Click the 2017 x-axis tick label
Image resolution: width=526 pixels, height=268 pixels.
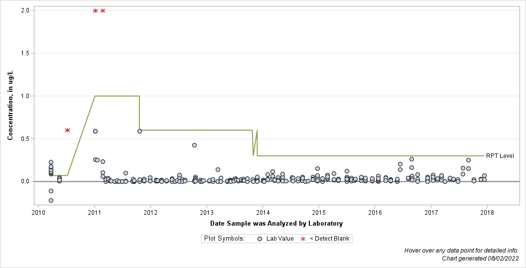click(431, 212)
